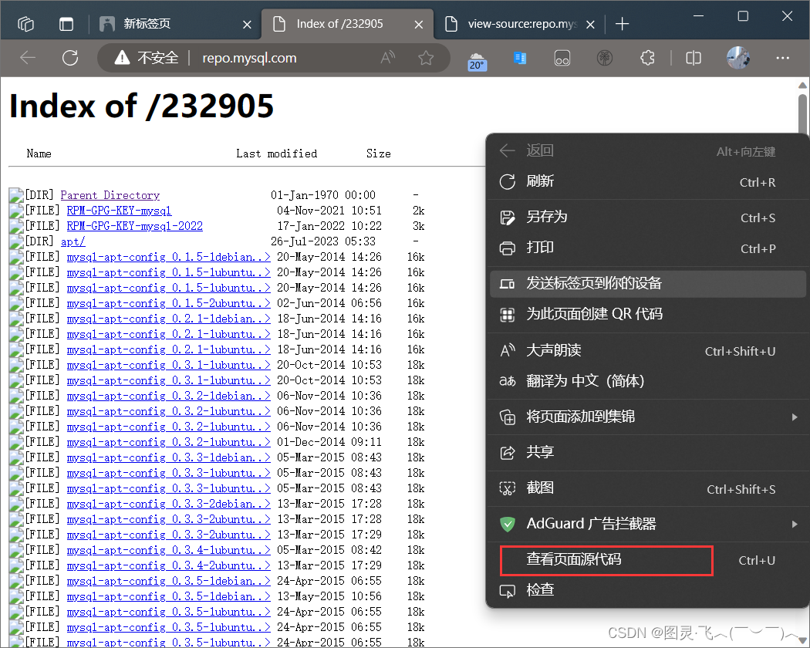Open mysql-apt-config_0.3.2-1debian link
810x648 pixels.
click(x=168, y=396)
